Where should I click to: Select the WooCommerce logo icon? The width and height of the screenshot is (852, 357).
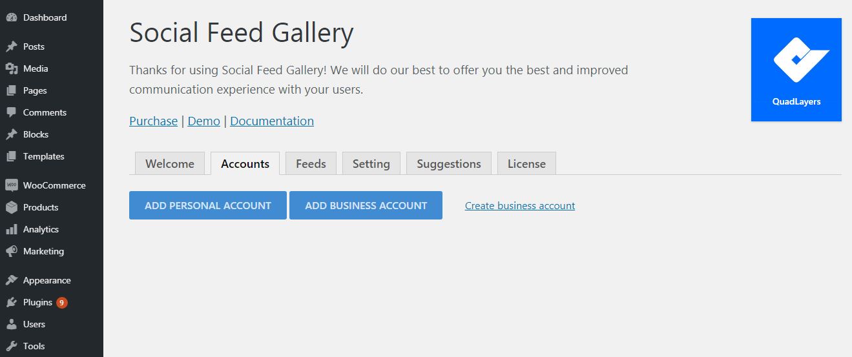(x=11, y=185)
